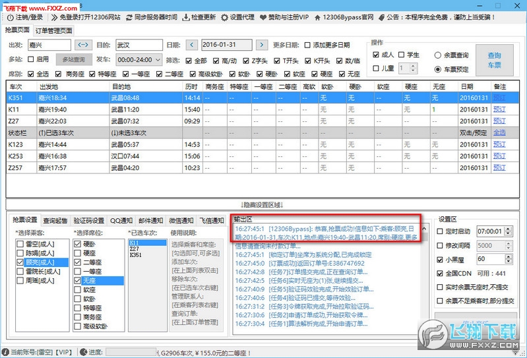Click 儿童 count stepper arrows
This screenshot has width=527, height=358.
point(414,68)
